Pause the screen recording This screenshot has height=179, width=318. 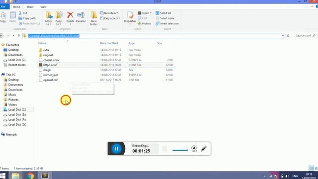116,149
